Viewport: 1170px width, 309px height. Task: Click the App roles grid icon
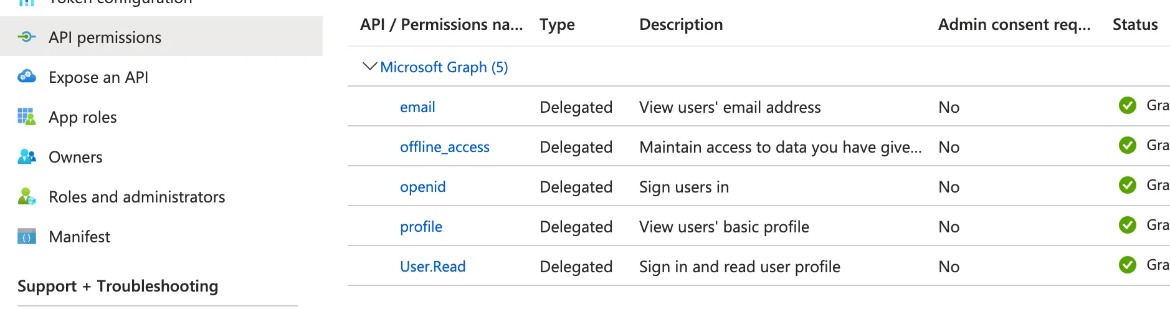point(27,116)
